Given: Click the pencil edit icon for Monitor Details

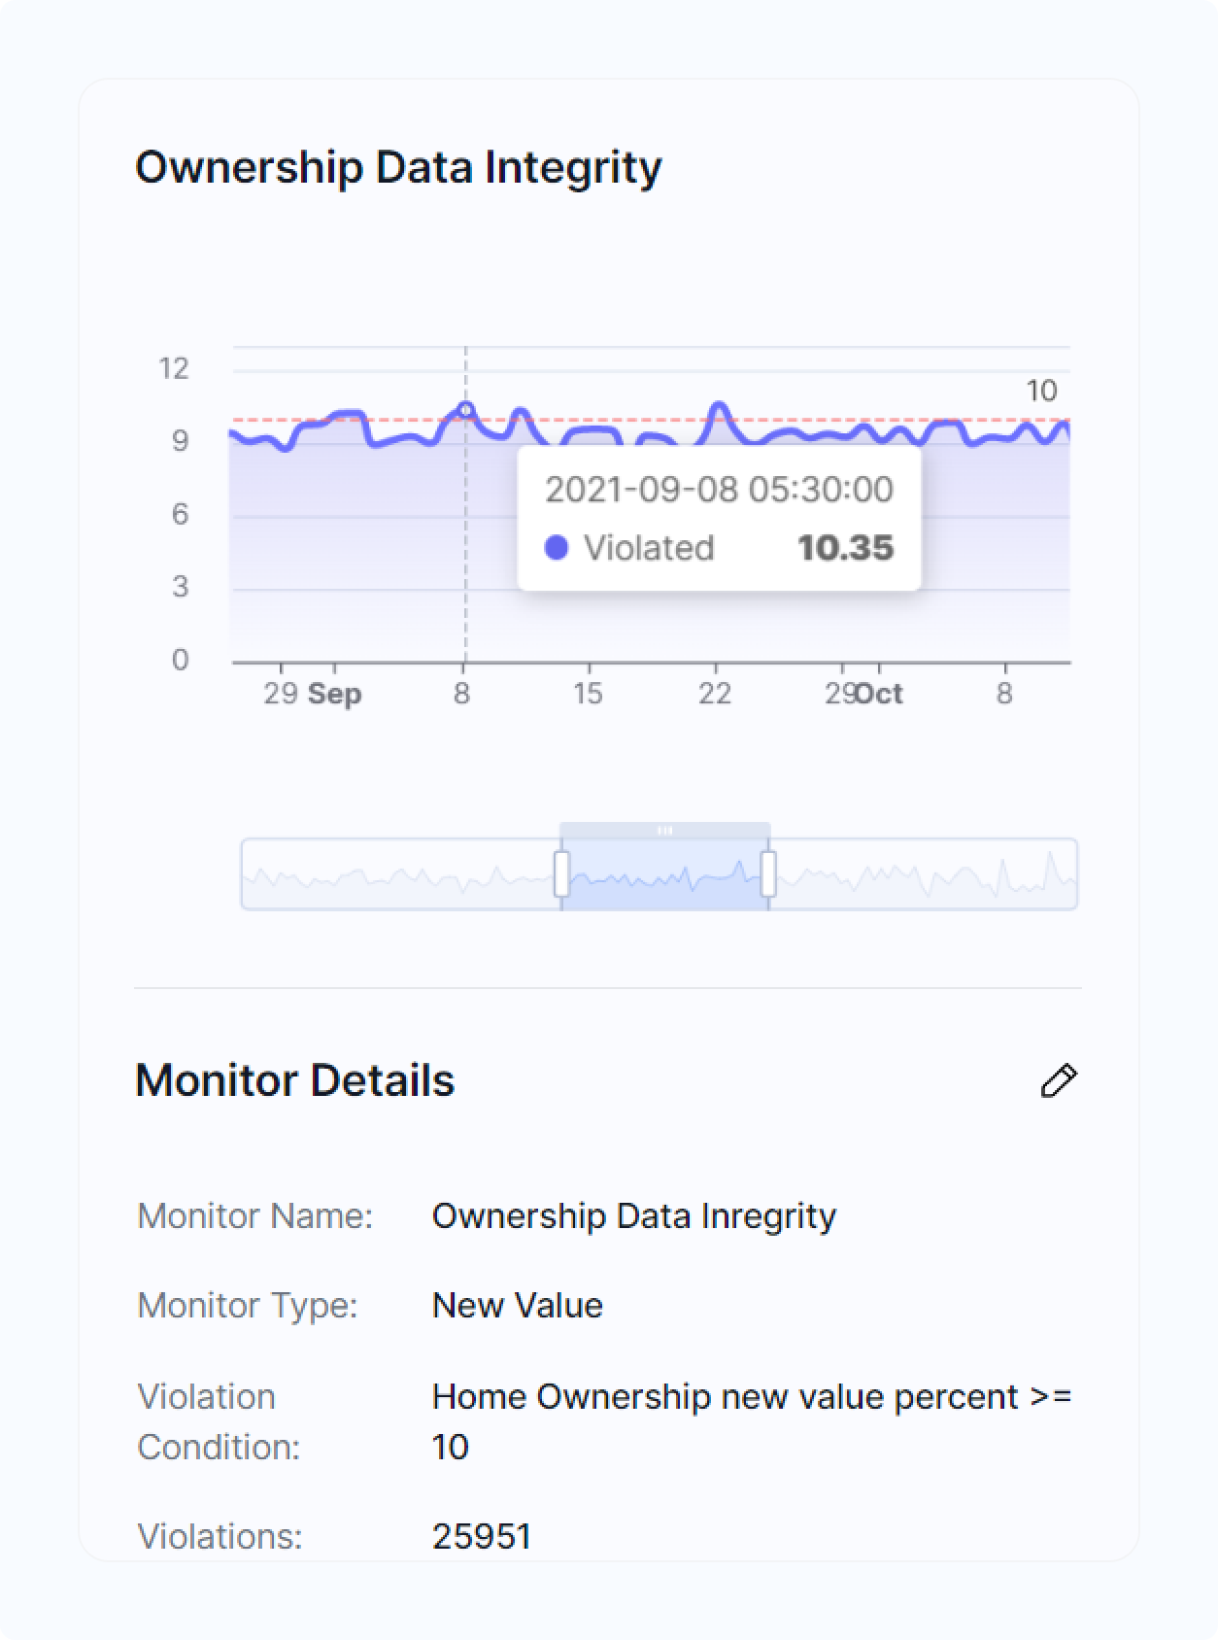Looking at the screenshot, I should coord(1059,1080).
